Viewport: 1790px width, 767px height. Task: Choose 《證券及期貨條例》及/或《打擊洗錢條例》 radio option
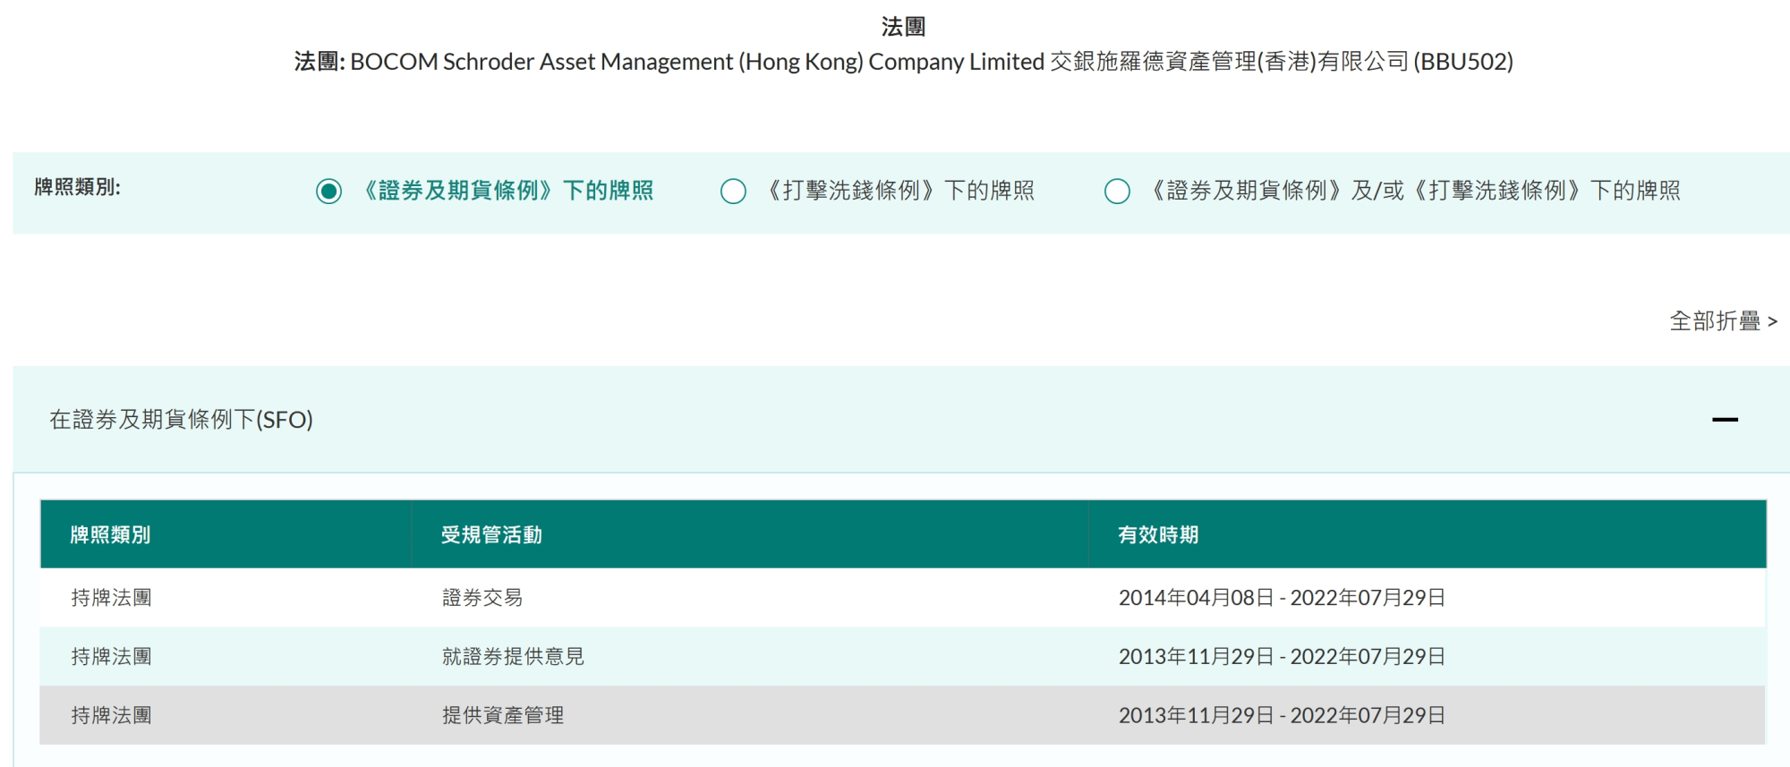pos(1117,192)
